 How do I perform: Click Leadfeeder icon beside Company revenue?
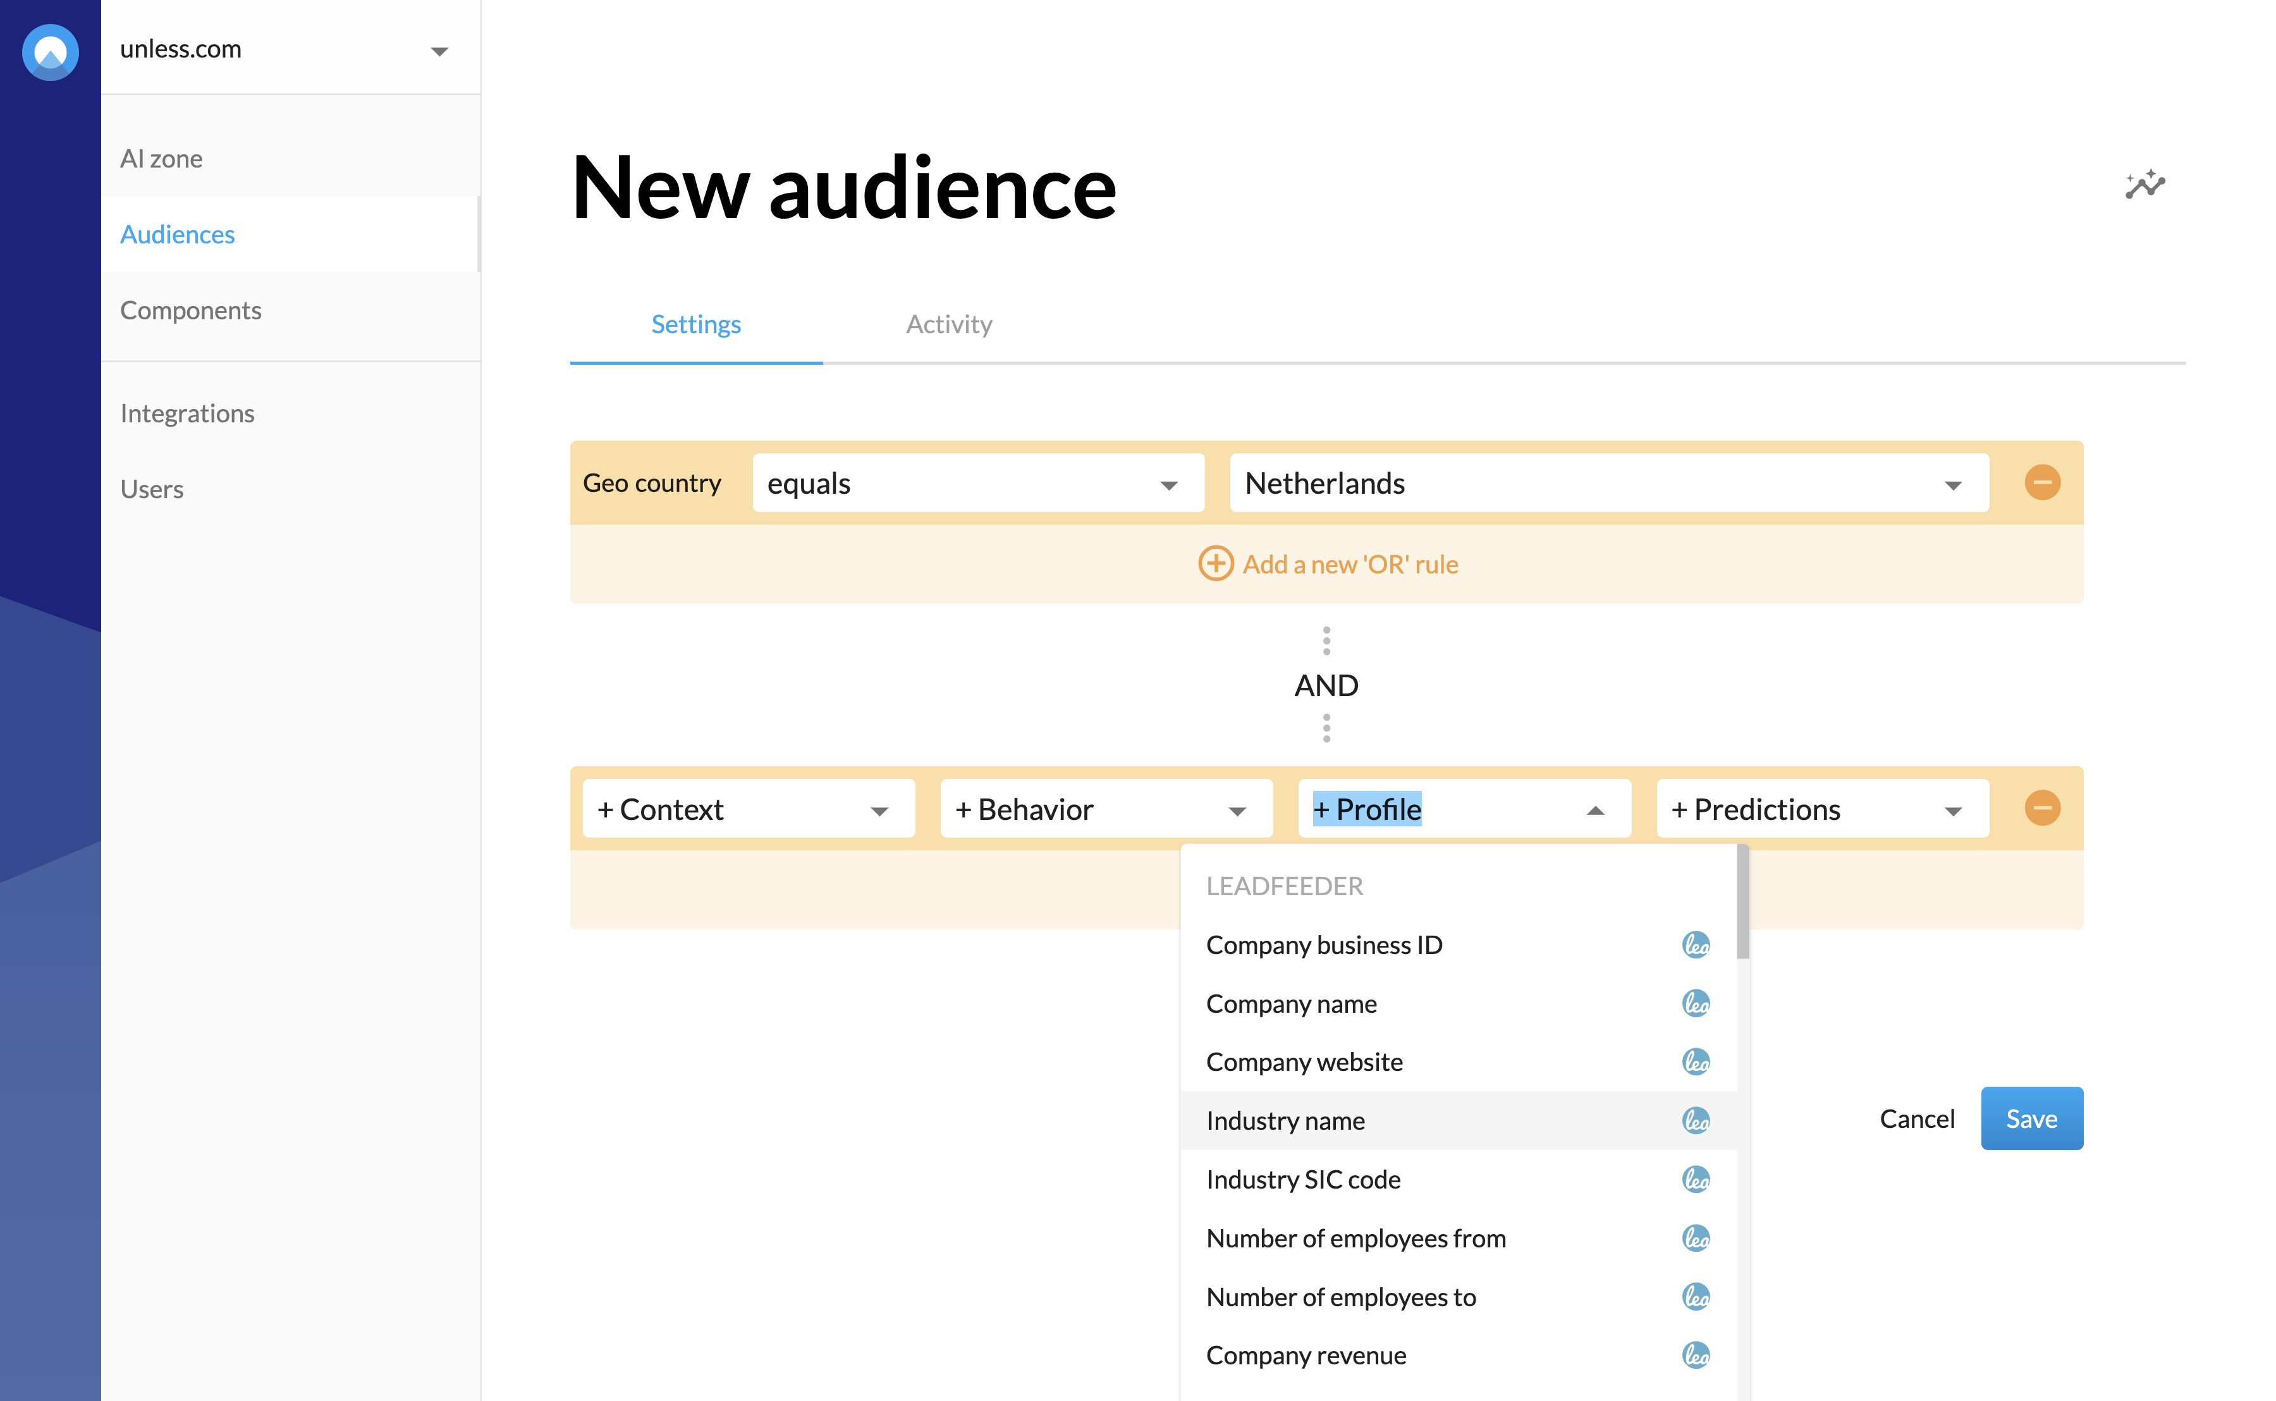point(1695,1355)
